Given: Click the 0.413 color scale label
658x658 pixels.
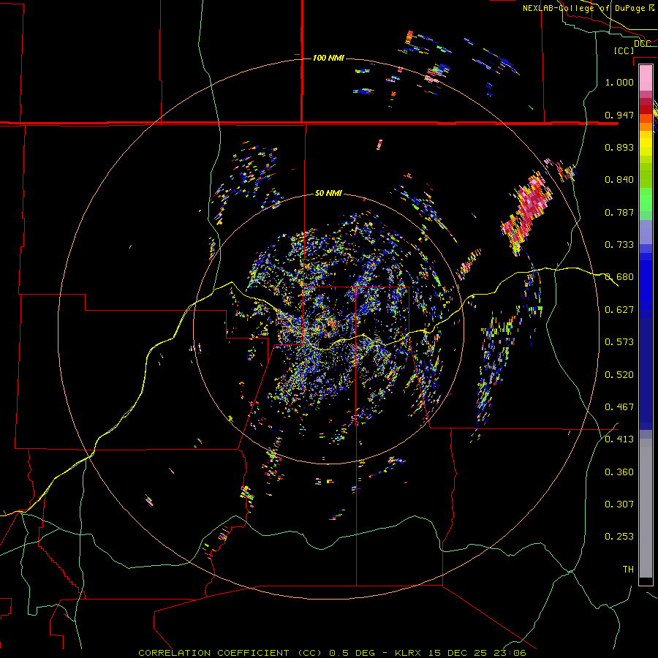Looking at the screenshot, I should [619, 439].
